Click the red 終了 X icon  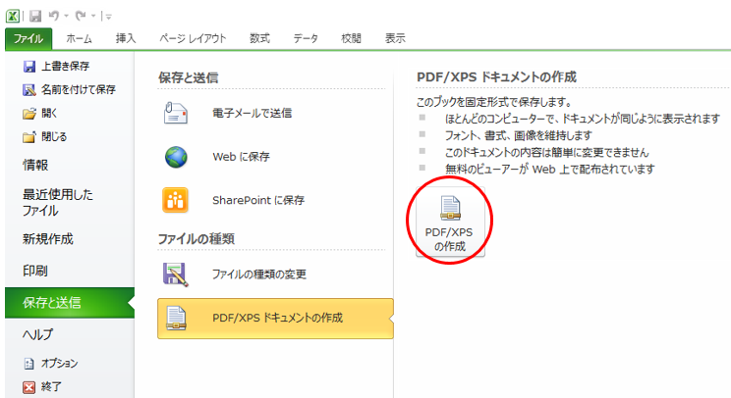(x=28, y=387)
